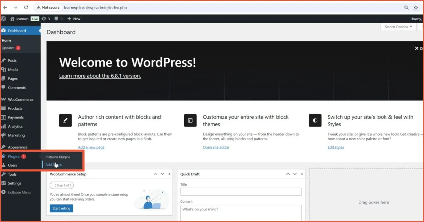This screenshot has height=222, width=424.
Task: Open the 6.8.1 version learn more link
Action: click(x=100, y=76)
